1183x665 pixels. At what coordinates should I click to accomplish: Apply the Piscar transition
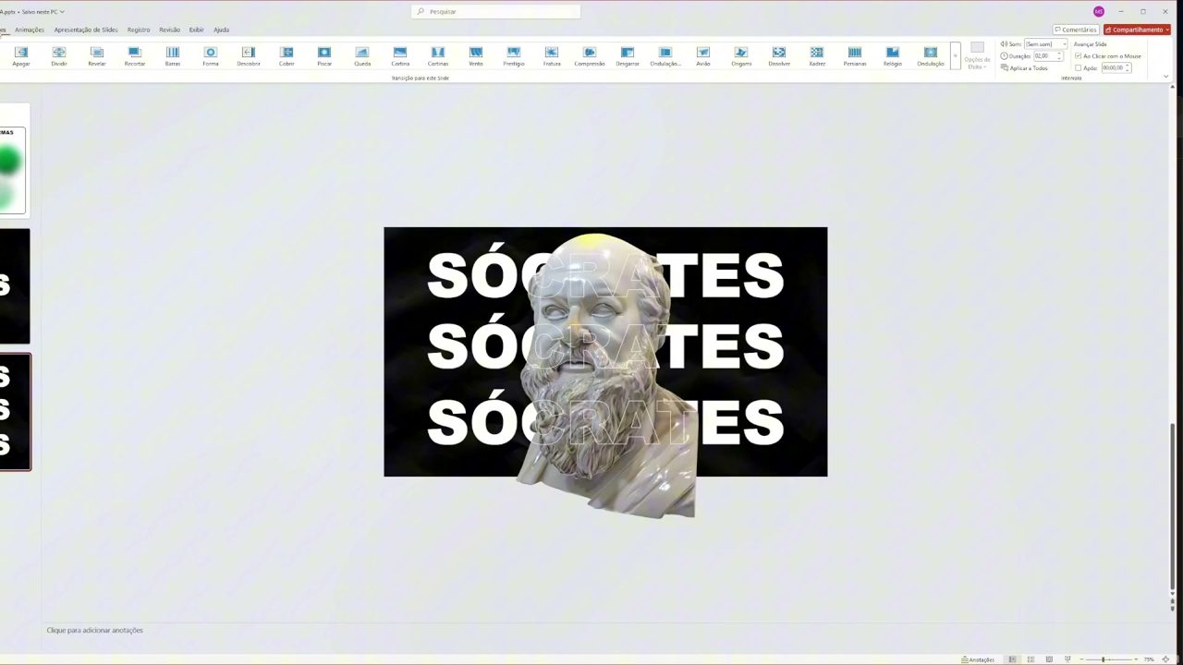click(x=324, y=56)
